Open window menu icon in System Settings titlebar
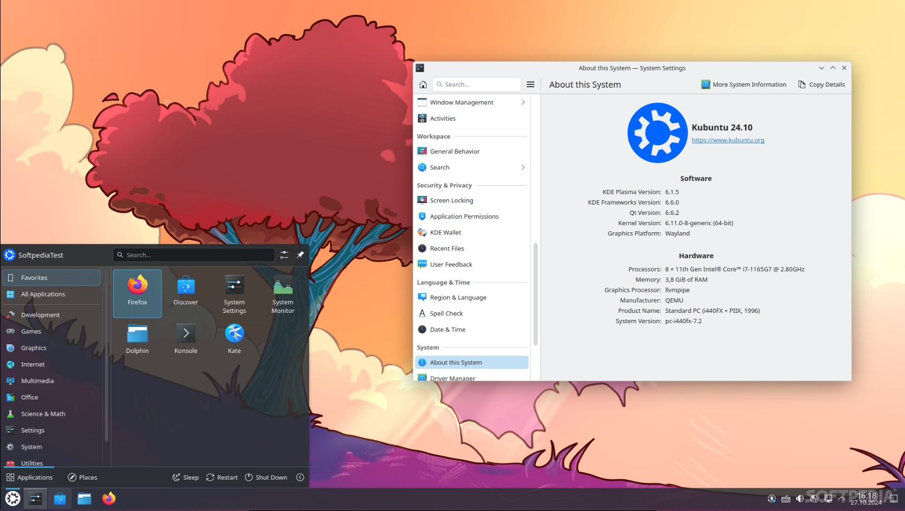Image resolution: width=905 pixels, height=511 pixels. pos(420,68)
